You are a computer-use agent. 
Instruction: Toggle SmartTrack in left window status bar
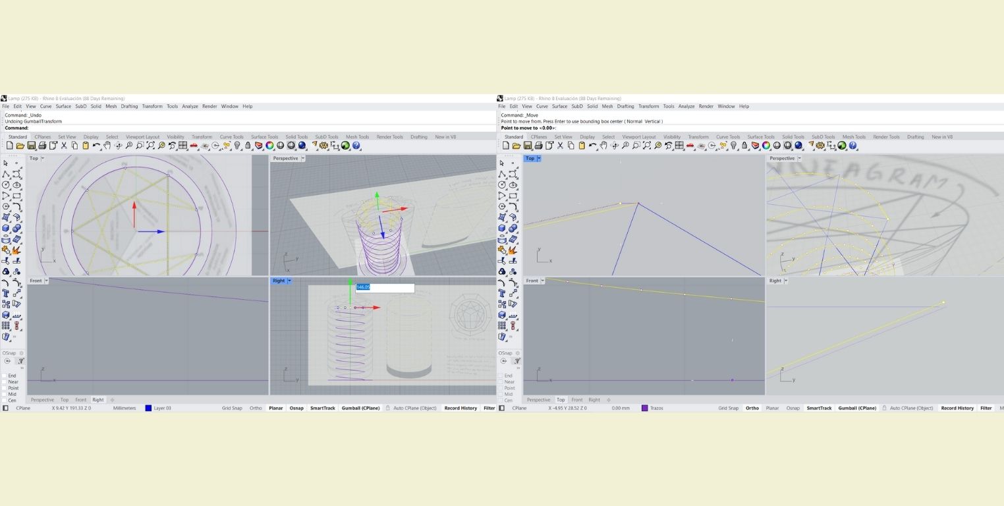tap(323, 408)
